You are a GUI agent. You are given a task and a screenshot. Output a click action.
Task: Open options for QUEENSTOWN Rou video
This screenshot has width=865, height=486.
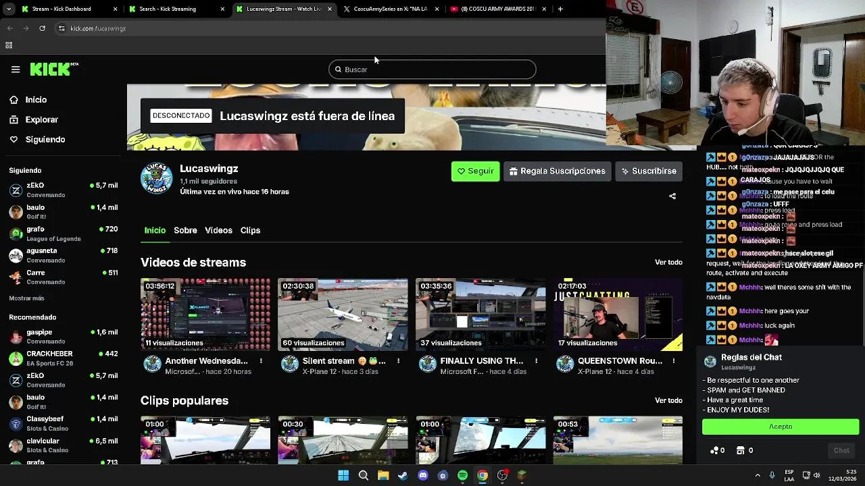(673, 361)
